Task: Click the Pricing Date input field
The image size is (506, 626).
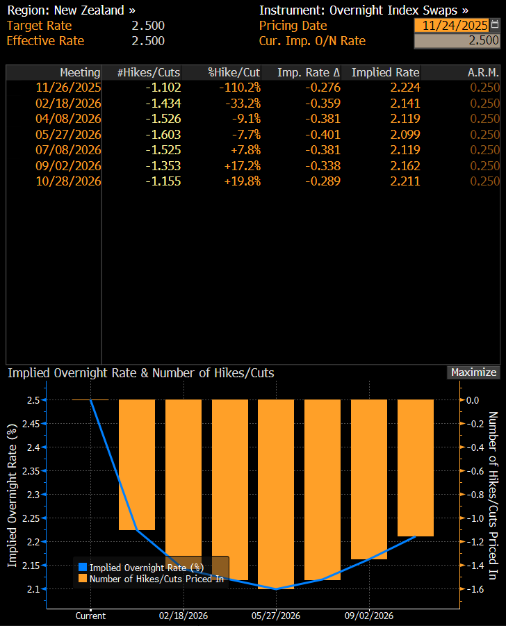Action: pyautogui.click(x=453, y=25)
